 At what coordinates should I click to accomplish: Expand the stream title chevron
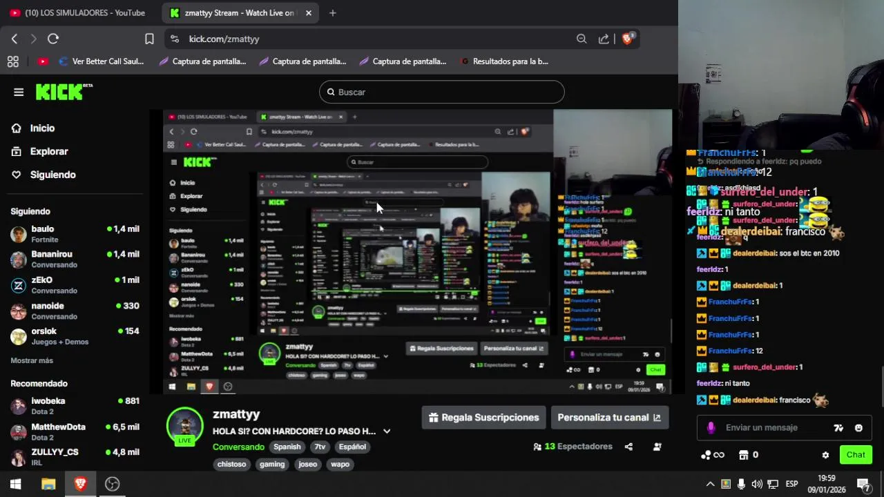click(387, 431)
